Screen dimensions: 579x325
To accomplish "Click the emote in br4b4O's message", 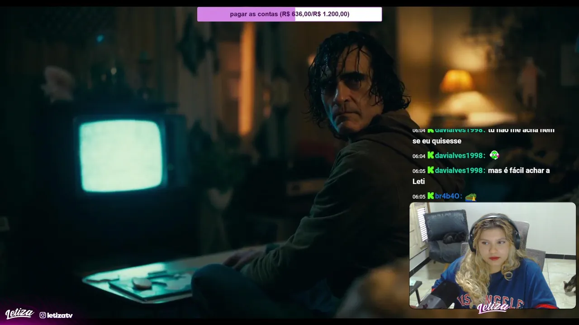I will click(x=471, y=196).
